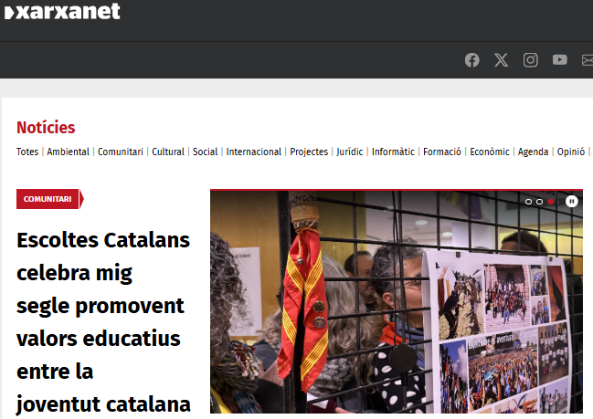
Task: Open the Instagram icon
Action: [x=531, y=60]
